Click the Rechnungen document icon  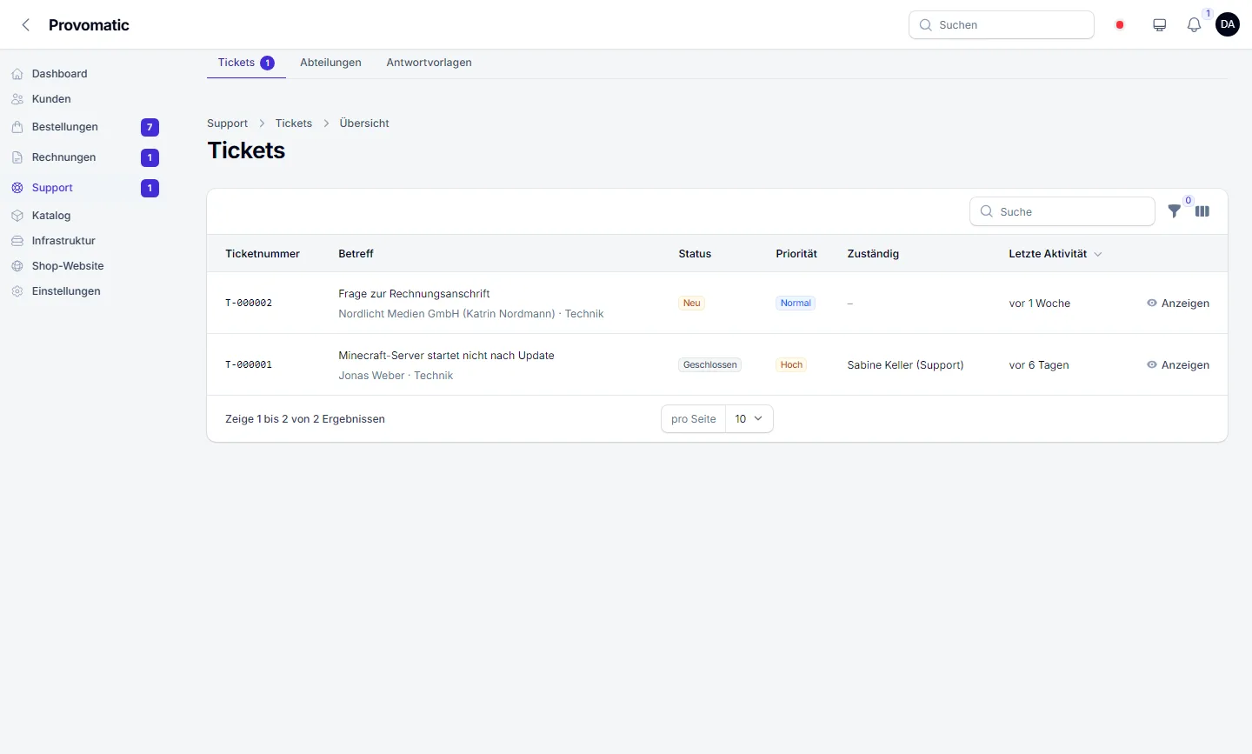(x=17, y=157)
